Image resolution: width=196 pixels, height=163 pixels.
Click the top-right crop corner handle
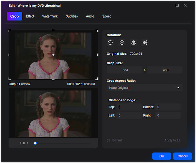coord(97,31)
